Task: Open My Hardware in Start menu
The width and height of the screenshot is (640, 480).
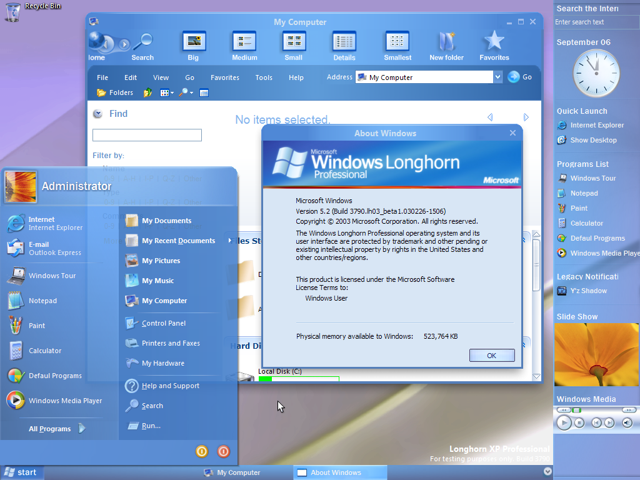Action: coord(155,363)
